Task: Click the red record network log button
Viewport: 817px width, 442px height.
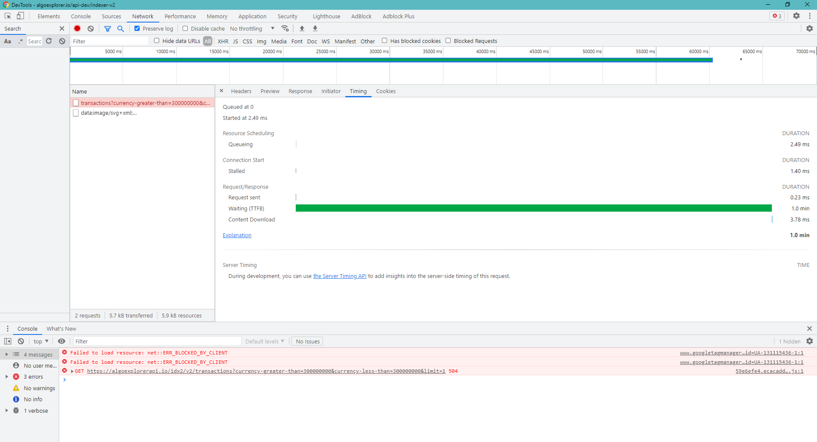Action: [x=77, y=28]
